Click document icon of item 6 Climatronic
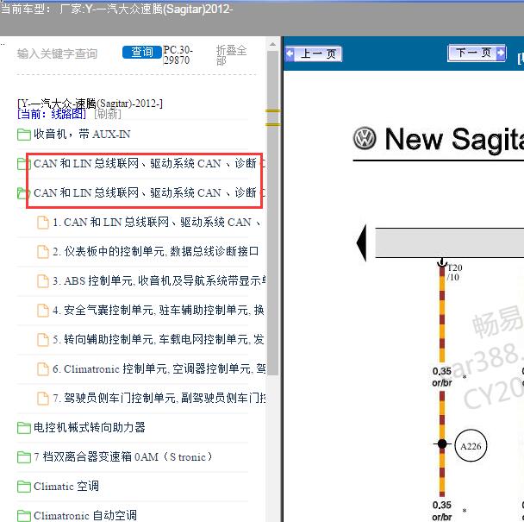Screen dimensions: 524x522 (43, 369)
